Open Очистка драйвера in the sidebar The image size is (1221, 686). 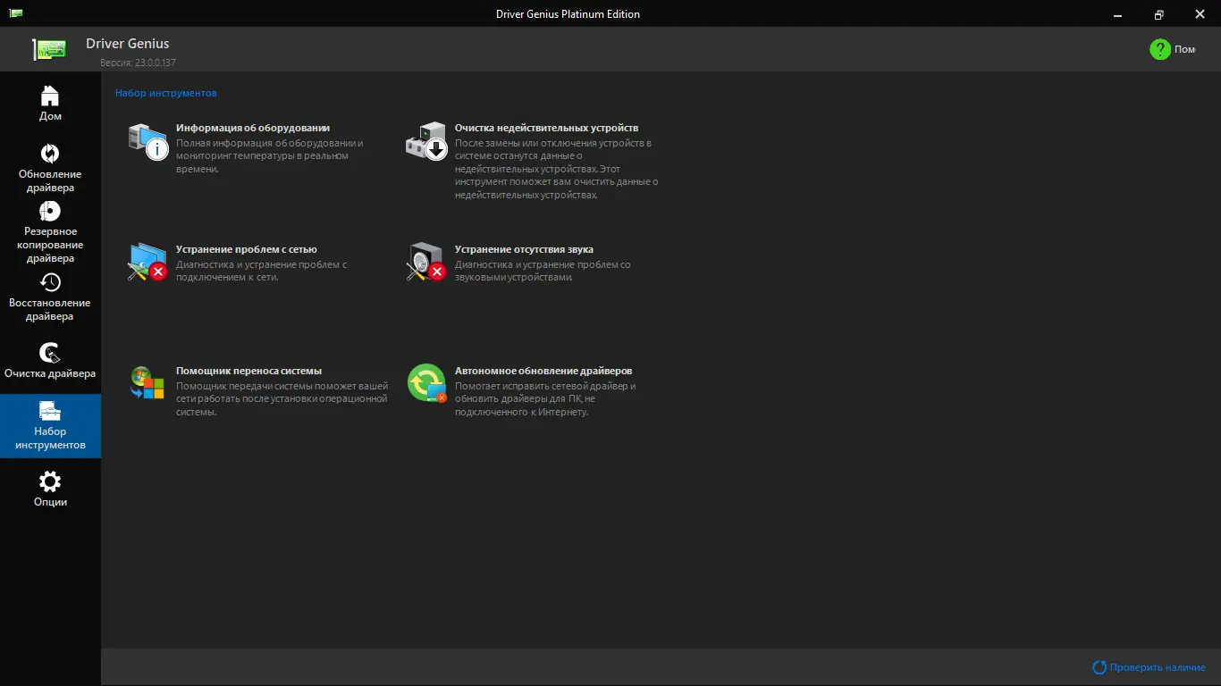point(50,361)
